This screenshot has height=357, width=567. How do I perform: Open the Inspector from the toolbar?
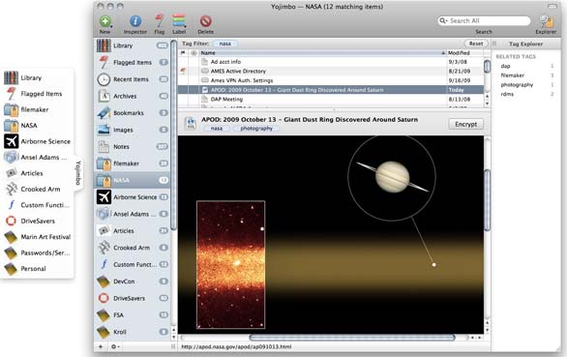[135, 21]
